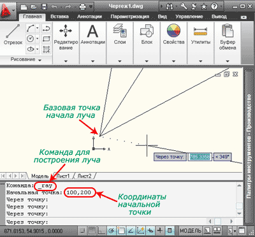Open the Лист1 layout tab

tap(63, 176)
